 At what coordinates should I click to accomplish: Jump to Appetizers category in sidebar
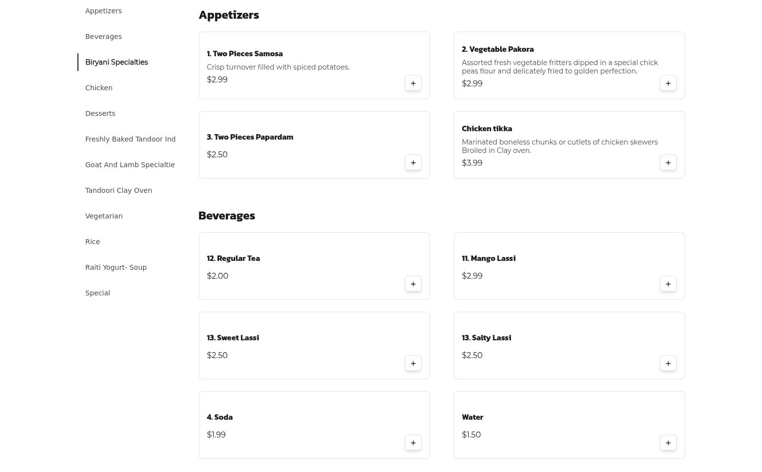104,11
